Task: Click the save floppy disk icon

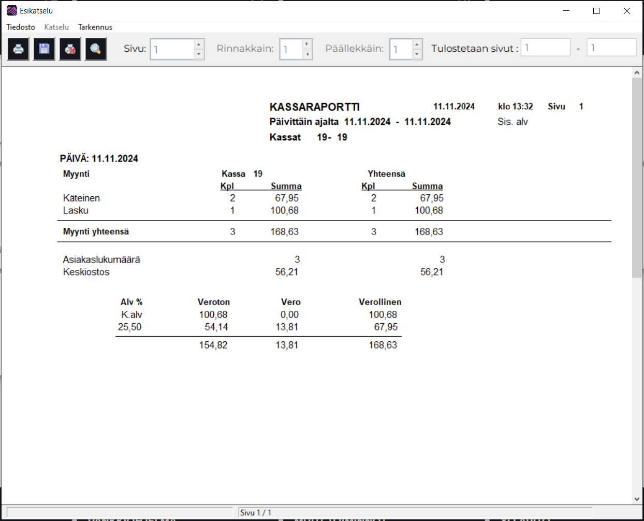Action: point(44,49)
